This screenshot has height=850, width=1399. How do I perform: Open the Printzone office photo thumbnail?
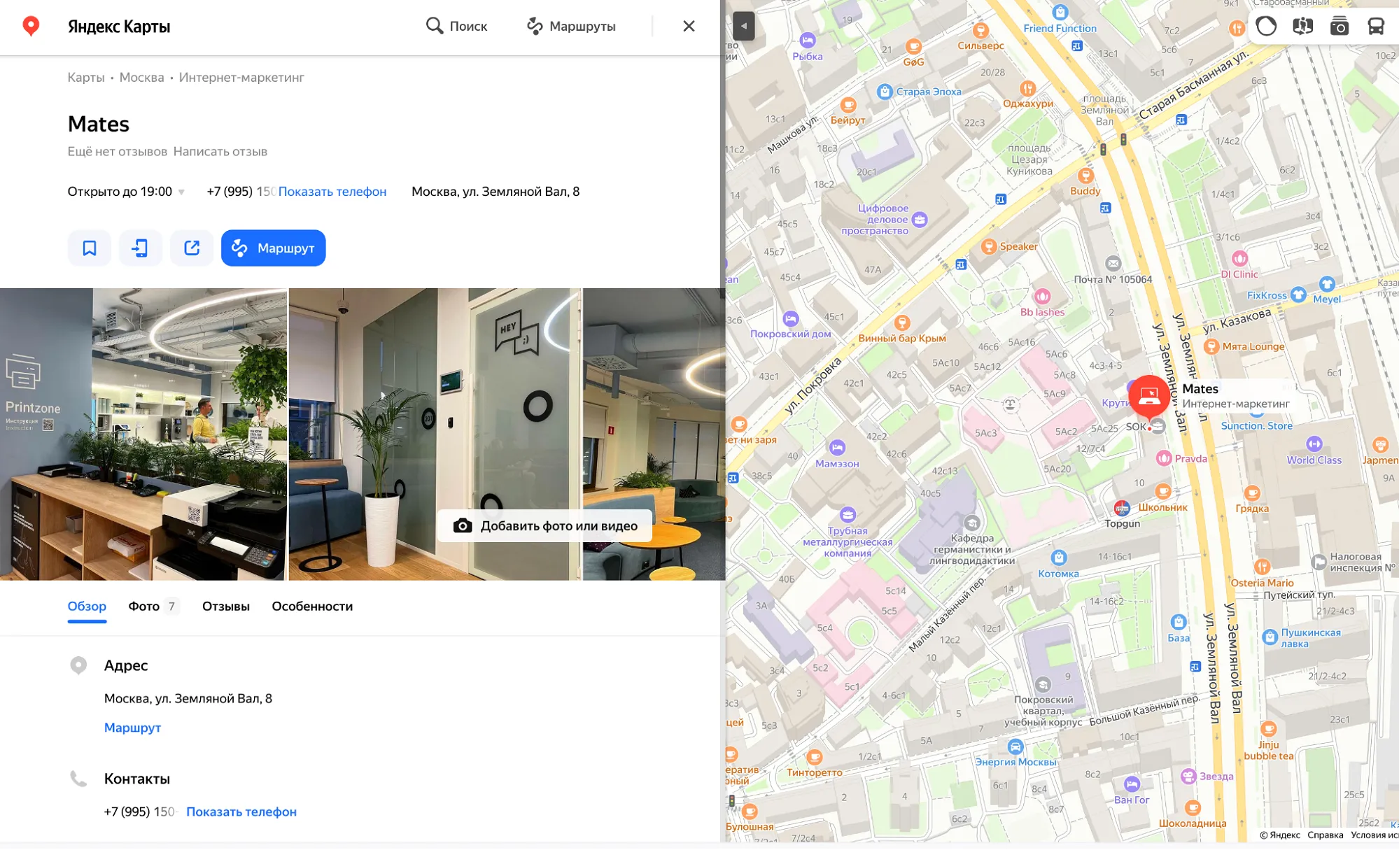coord(143,434)
